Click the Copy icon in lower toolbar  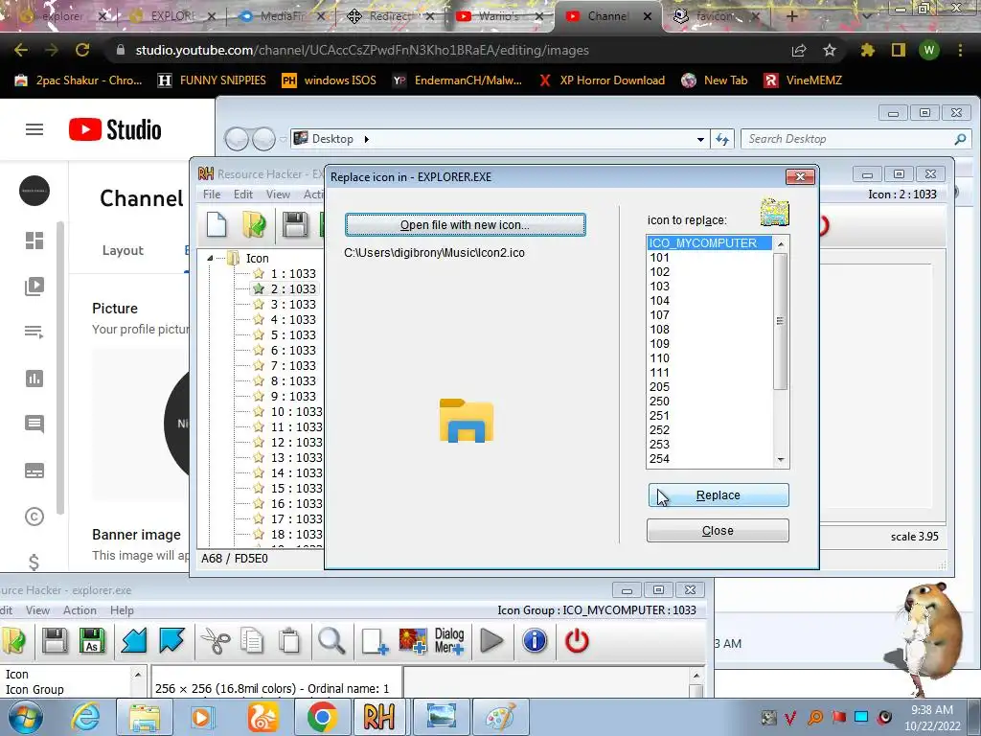click(x=253, y=641)
